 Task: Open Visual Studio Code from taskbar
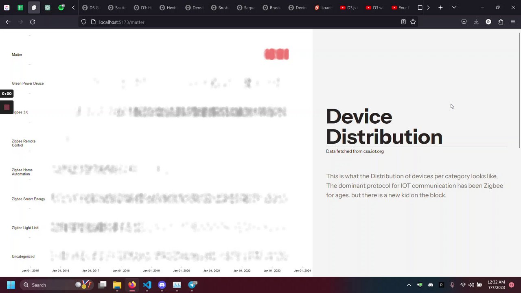point(147,285)
